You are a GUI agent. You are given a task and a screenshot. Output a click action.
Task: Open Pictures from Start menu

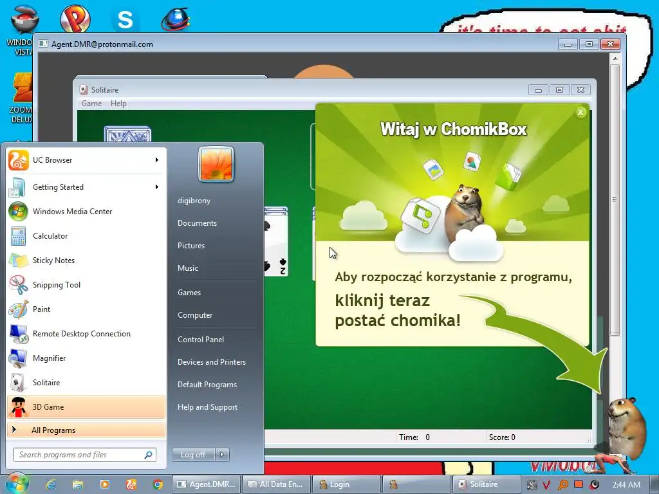coord(191,245)
